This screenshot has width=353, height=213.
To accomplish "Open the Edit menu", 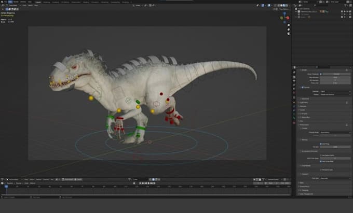I will [x=10, y=2].
